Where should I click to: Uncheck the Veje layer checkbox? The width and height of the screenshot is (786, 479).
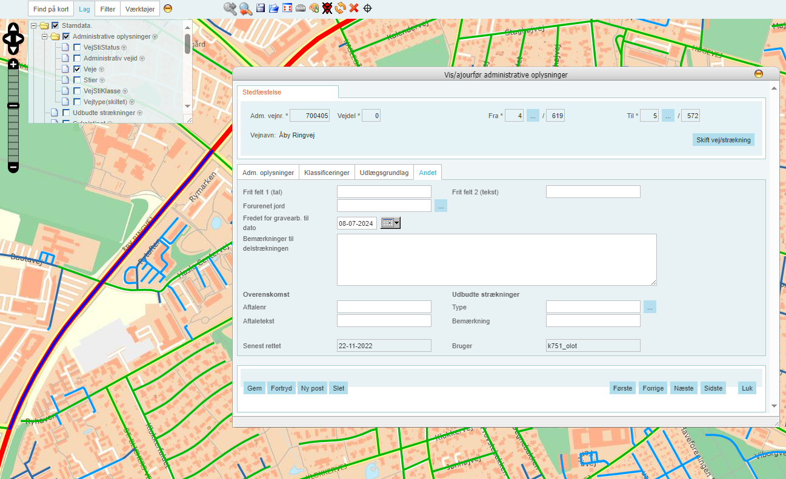click(77, 69)
